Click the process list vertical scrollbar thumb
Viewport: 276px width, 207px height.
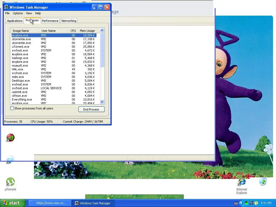click(x=102, y=50)
